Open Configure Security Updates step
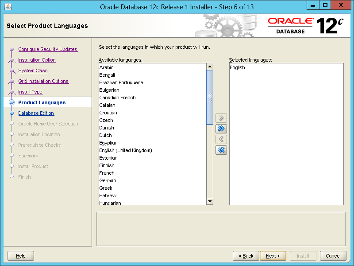Image resolution: width=354 pixels, height=266 pixels. pos(48,49)
